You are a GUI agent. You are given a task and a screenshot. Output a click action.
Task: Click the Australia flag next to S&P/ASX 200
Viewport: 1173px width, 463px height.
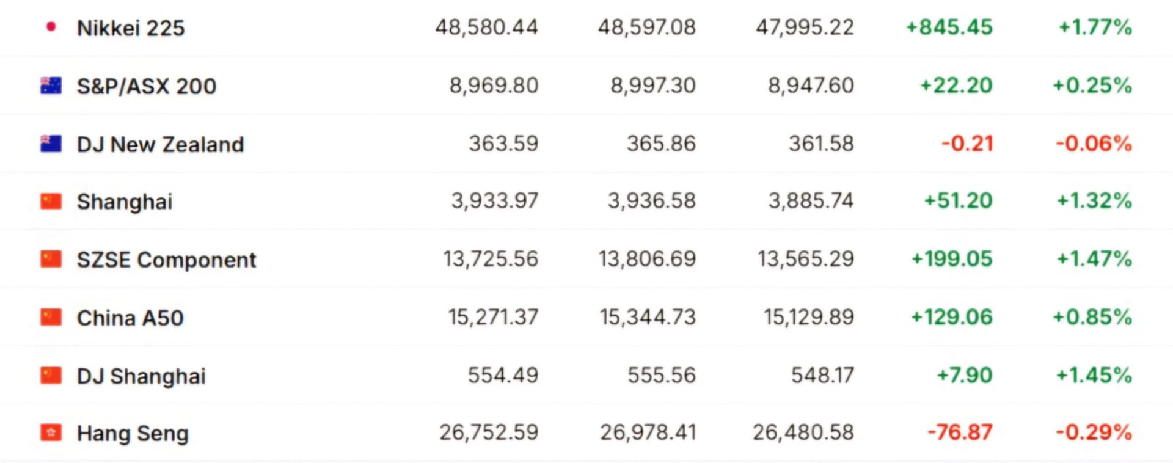[51, 86]
